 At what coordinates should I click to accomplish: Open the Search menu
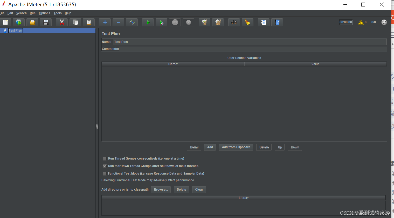pyautogui.click(x=21, y=13)
